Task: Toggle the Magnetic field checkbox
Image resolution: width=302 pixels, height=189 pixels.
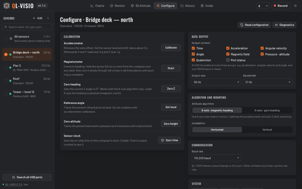Action: tap(228, 54)
